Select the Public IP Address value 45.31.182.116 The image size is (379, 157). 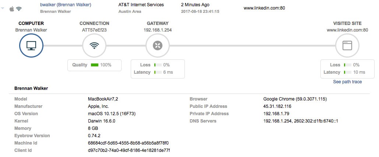click(277, 106)
